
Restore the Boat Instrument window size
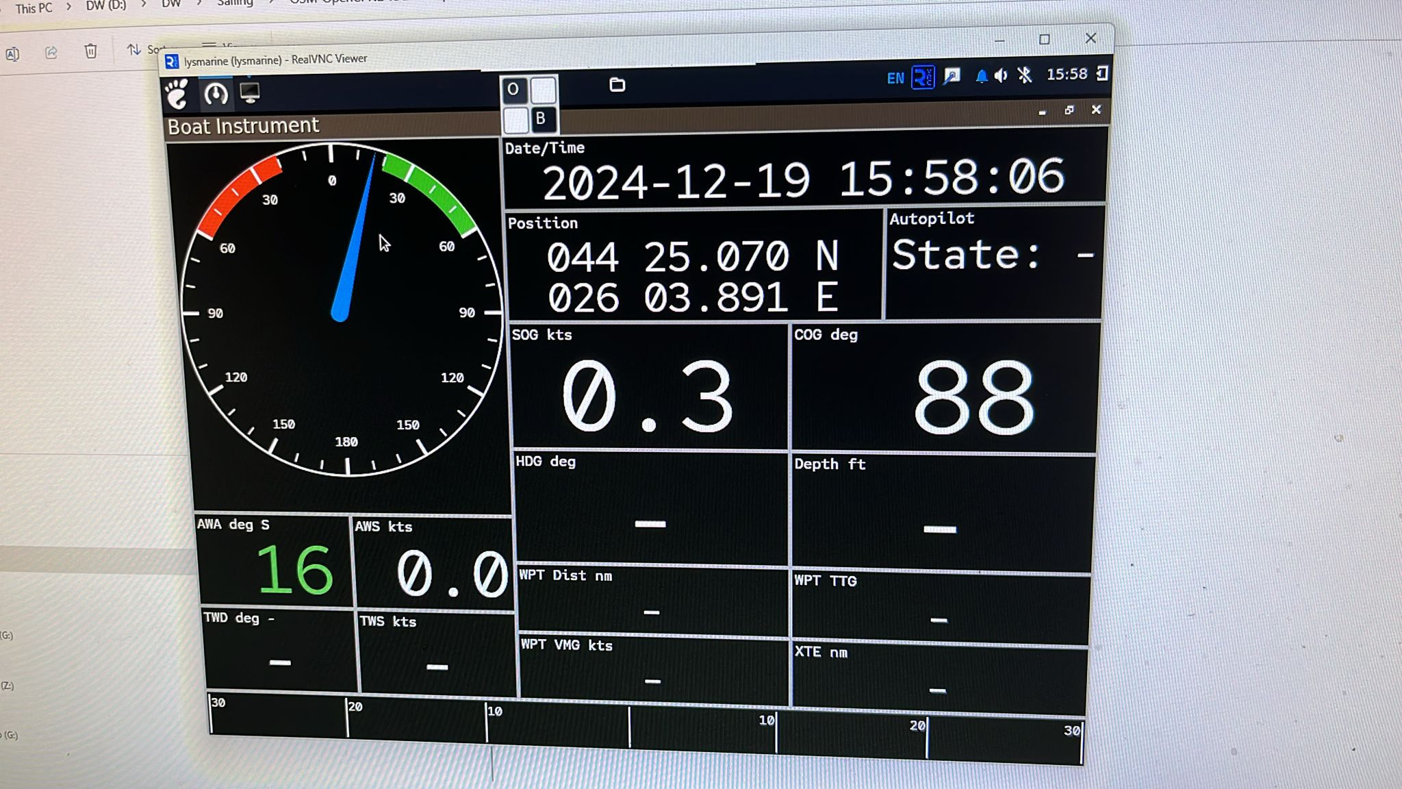(1069, 110)
